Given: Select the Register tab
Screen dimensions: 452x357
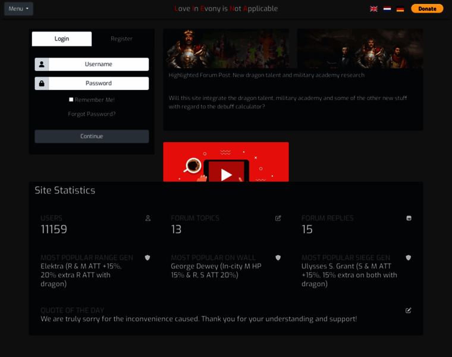Looking at the screenshot, I should (121, 39).
